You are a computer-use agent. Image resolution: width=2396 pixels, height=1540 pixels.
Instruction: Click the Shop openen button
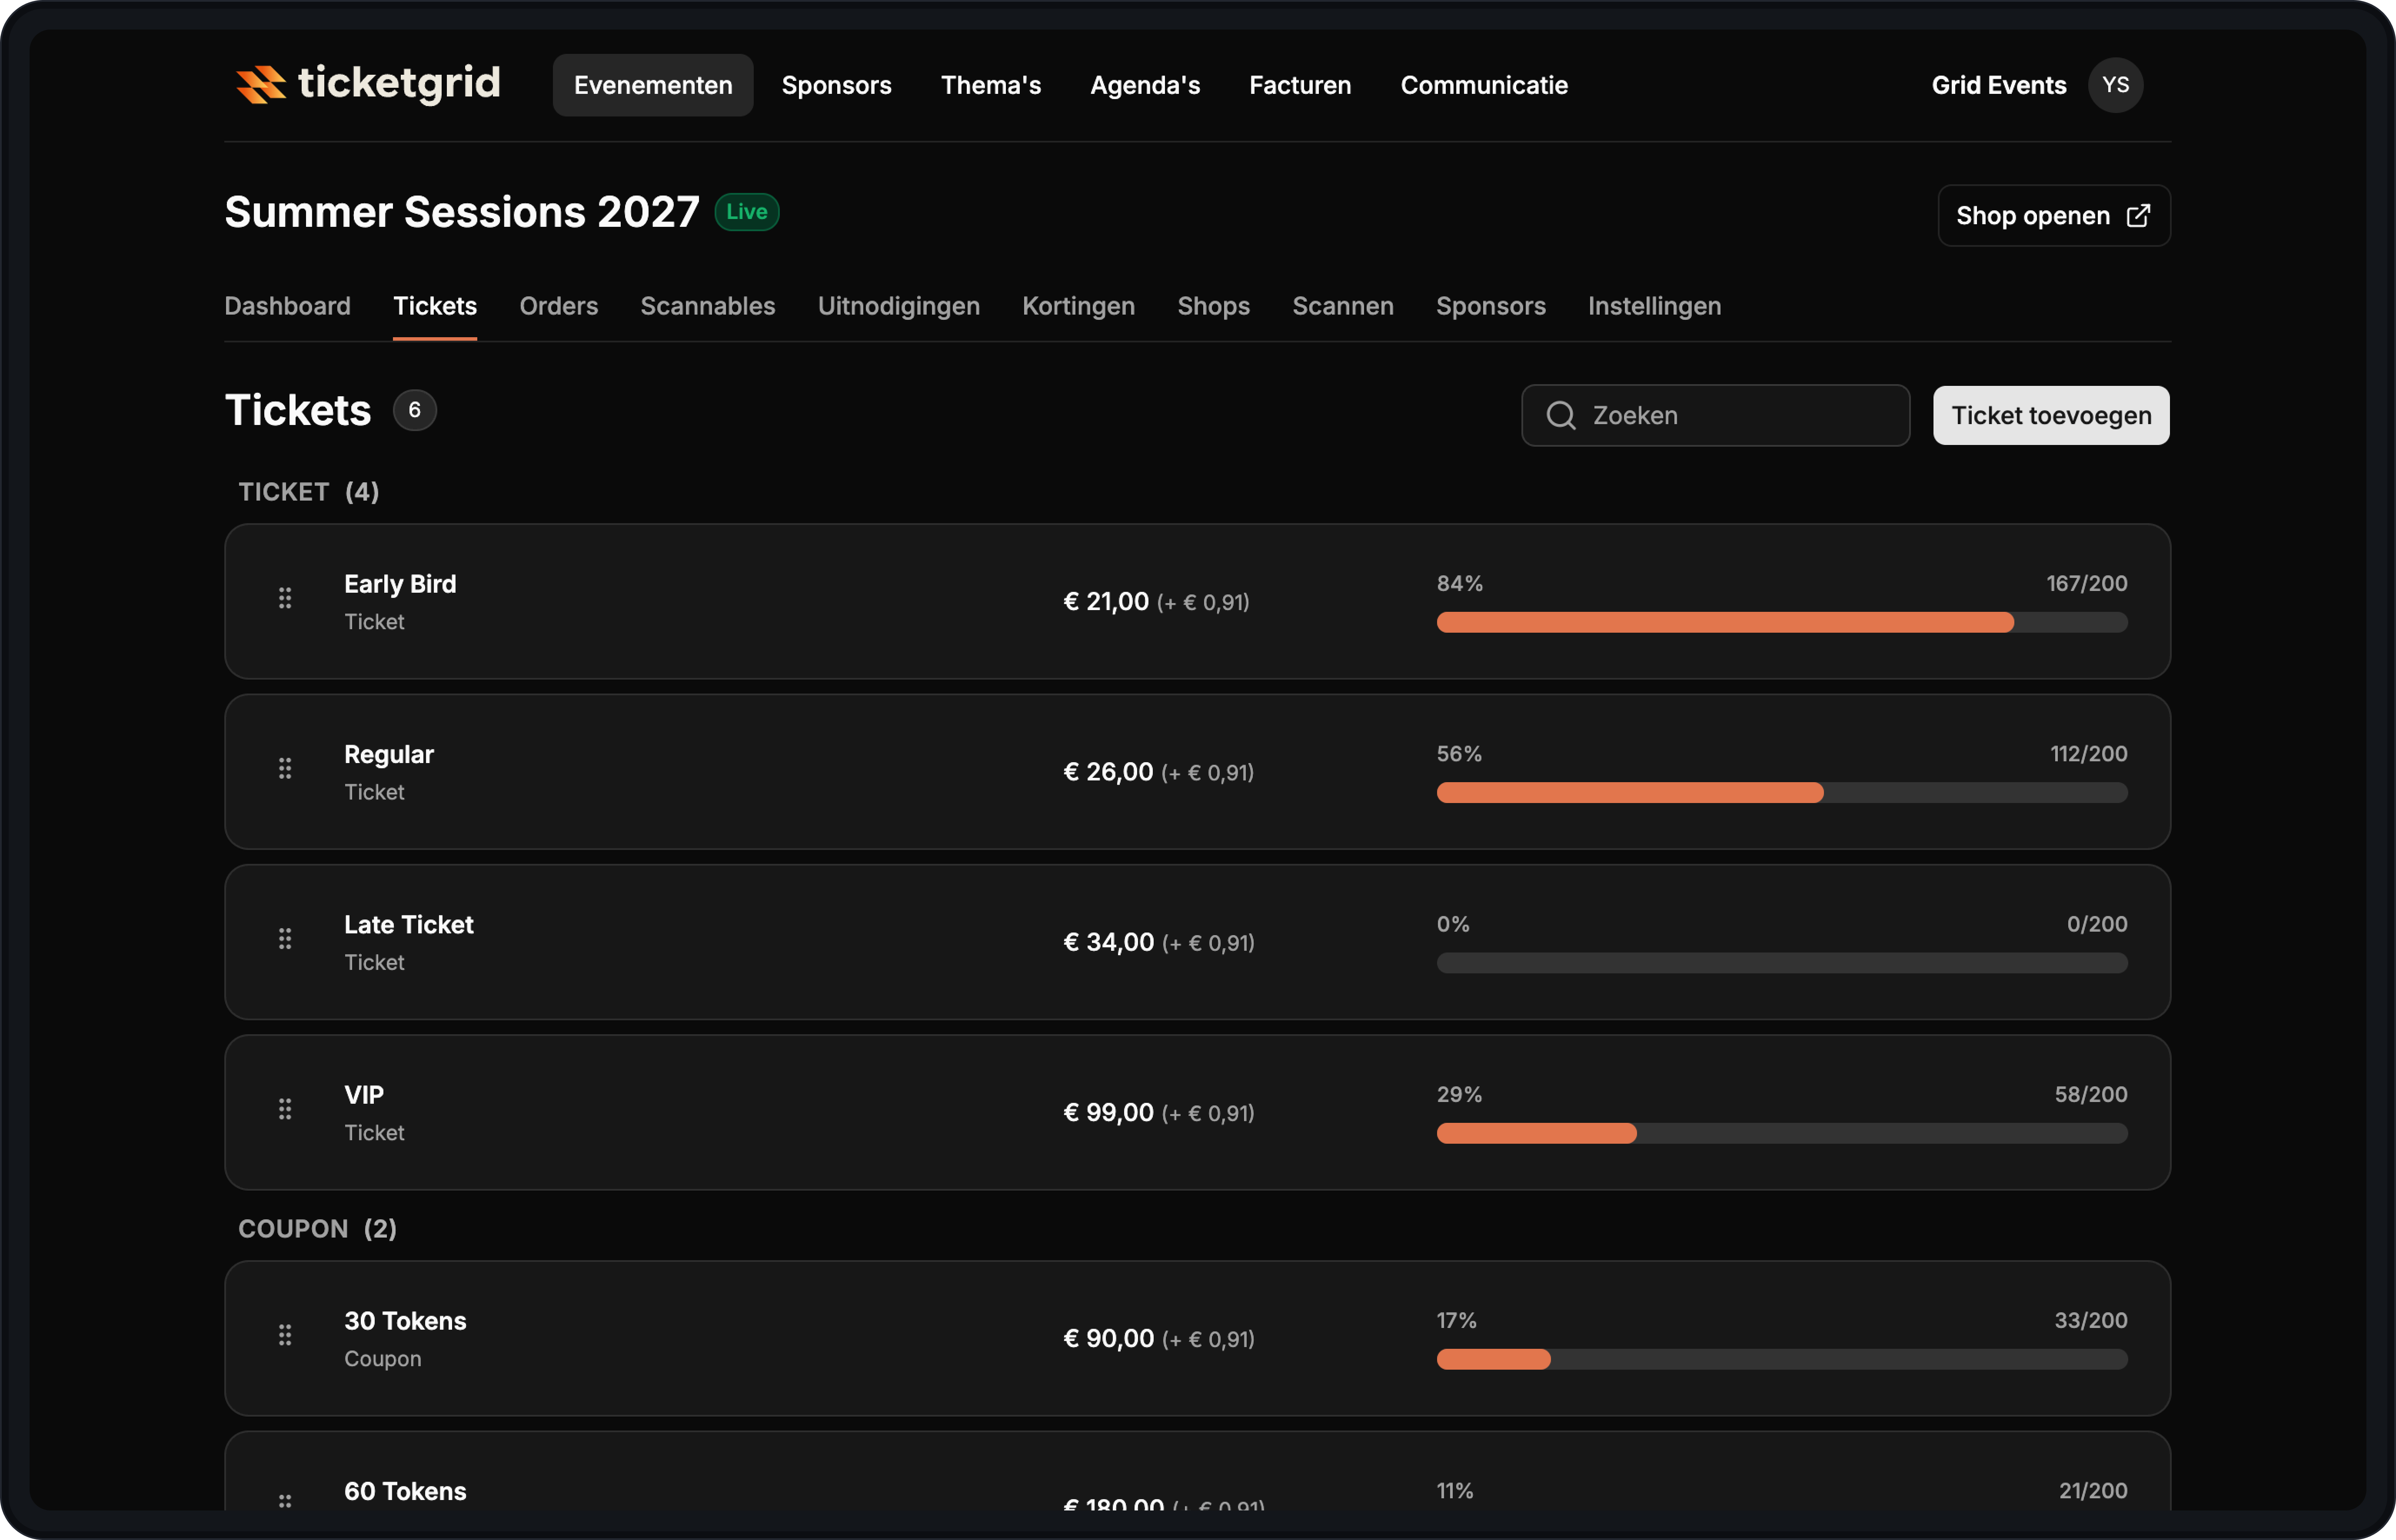2054,216
